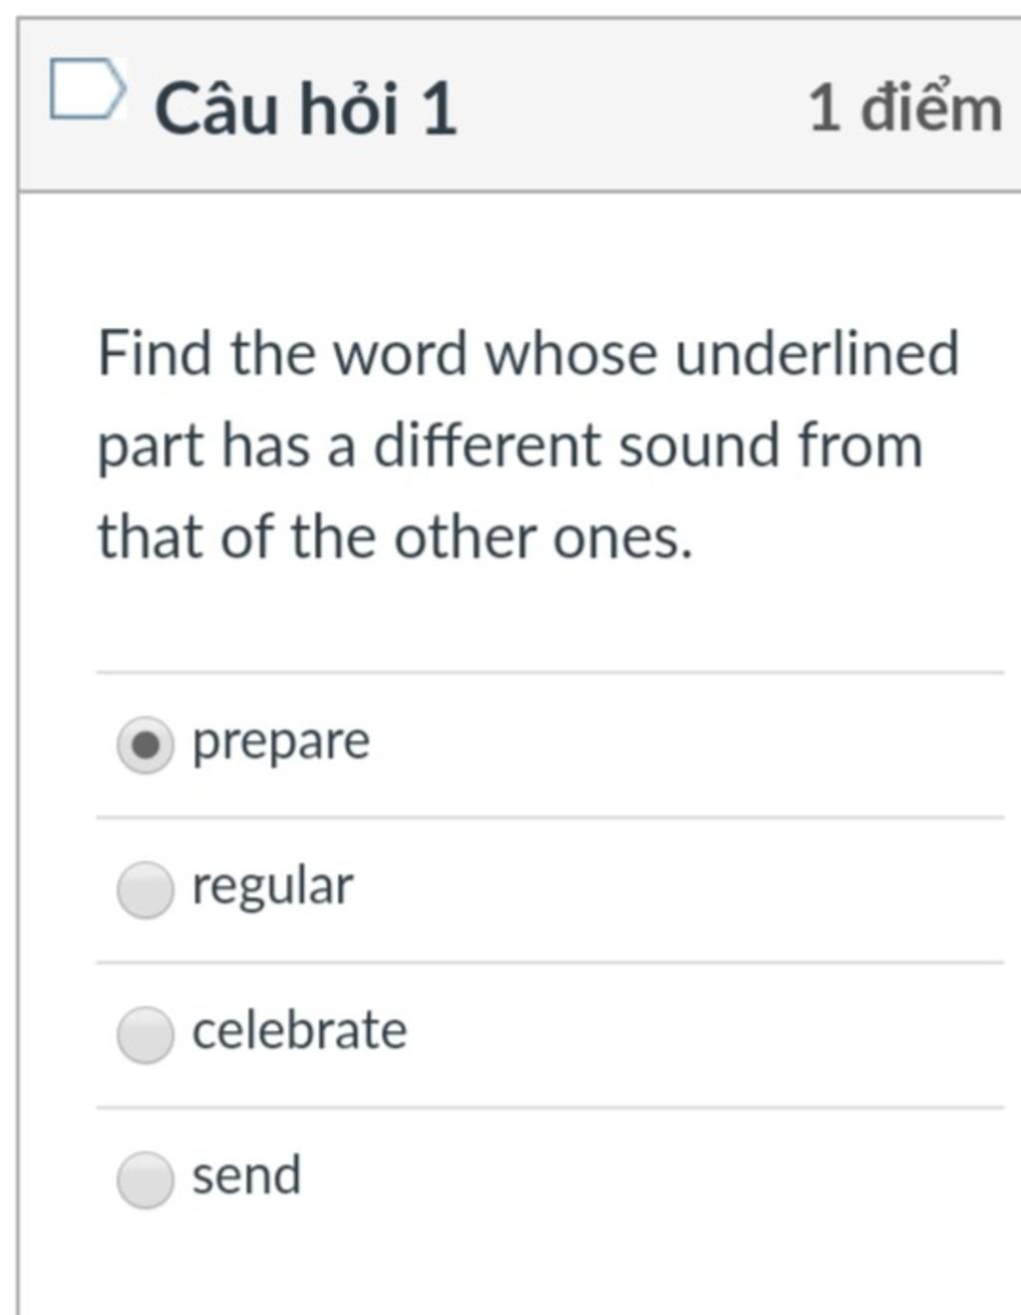1021x1315 pixels.
Task: Click the word 'part' in the question
Action: coord(151,448)
